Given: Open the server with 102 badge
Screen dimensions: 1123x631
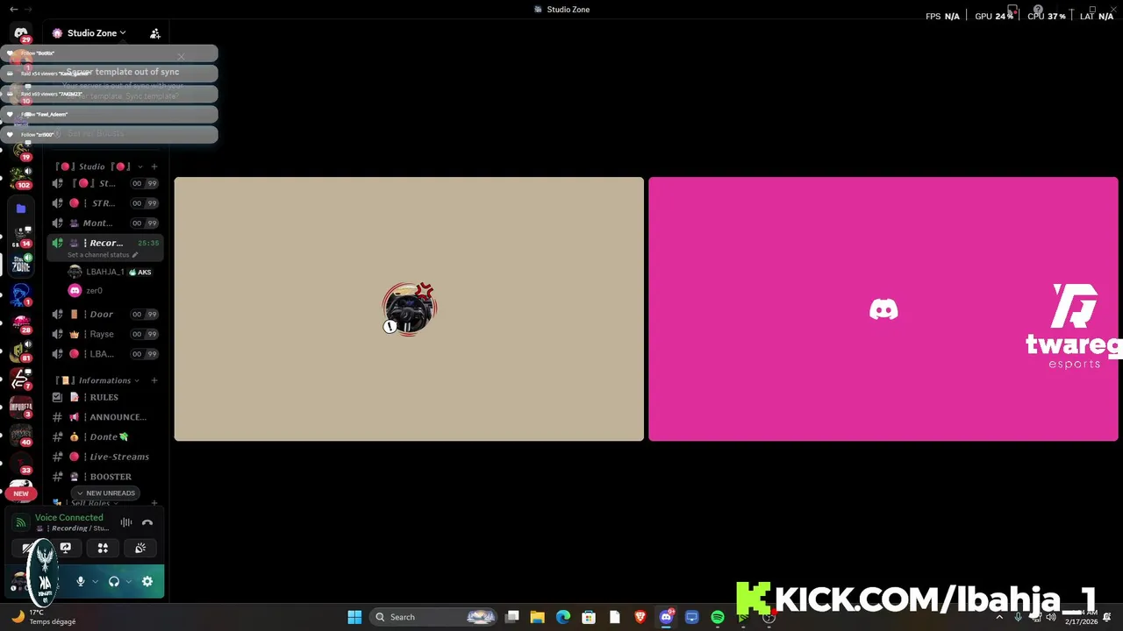Looking at the screenshot, I should click(x=21, y=178).
